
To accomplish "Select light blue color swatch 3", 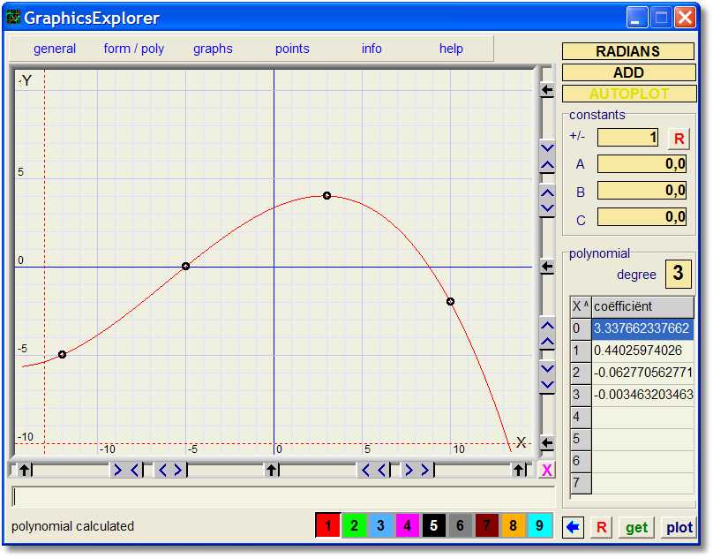I will (380, 525).
